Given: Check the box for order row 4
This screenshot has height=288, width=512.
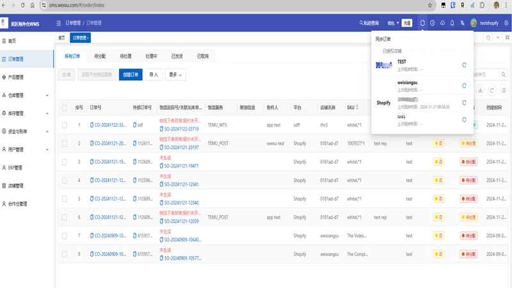Looking at the screenshot, I should pyautogui.click(x=65, y=180).
